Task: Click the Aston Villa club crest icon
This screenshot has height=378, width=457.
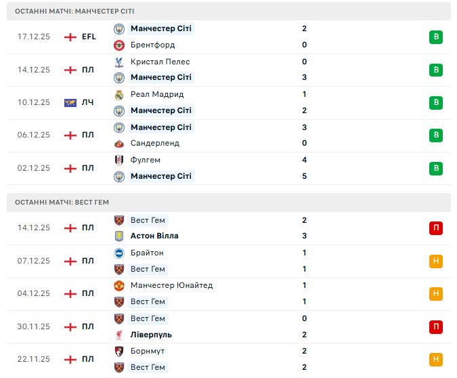Action: (x=119, y=236)
